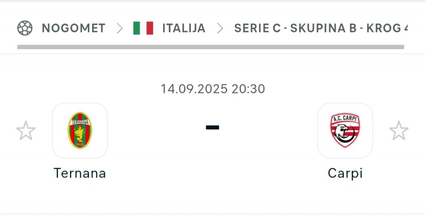Favorite Ternana with the star icon
This screenshot has height=221, width=425.
(26, 131)
